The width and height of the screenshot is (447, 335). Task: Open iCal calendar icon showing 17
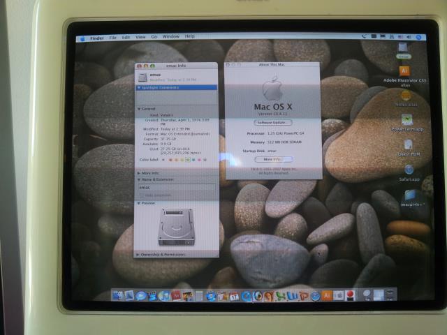pyautogui.click(x=235, y=297)
